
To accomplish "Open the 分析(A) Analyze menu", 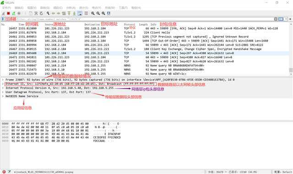I will (71, 8).
